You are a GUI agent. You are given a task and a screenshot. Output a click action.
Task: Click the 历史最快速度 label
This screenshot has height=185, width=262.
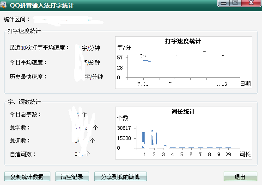click(x=28, y=77)
